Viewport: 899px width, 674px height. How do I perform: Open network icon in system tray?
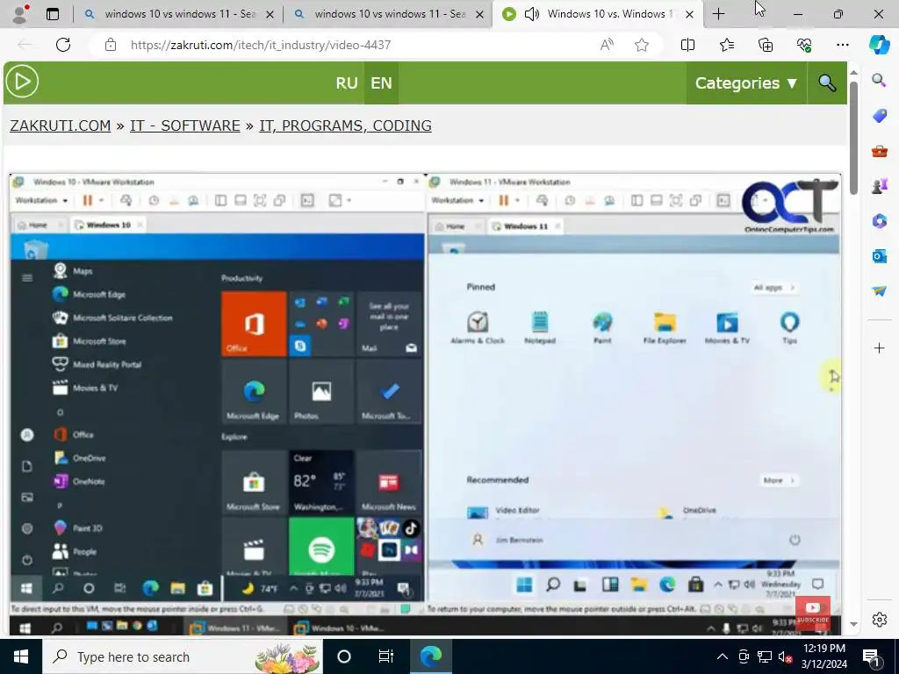tap(765, 656)
